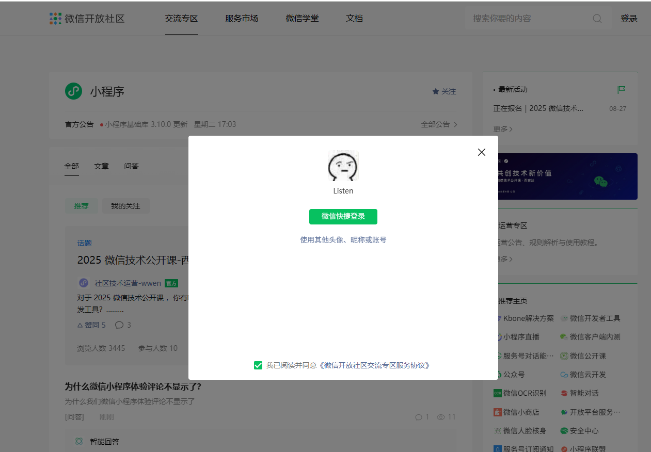Click the comment icon showing 1

pos(419,417)
